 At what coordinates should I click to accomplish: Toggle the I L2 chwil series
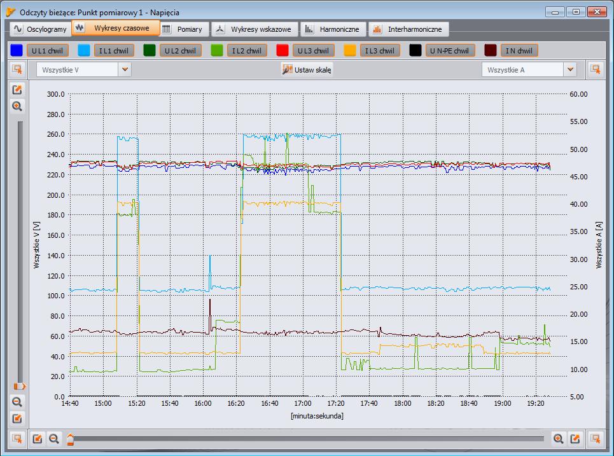(x=247, y=50)
